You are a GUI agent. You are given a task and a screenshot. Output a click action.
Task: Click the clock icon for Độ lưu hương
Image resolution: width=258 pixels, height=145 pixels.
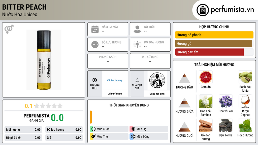(95, 45)
